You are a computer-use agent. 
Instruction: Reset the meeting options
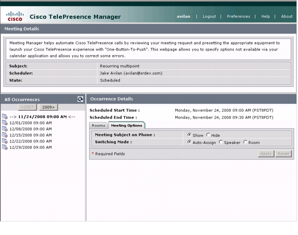point(284,154)
